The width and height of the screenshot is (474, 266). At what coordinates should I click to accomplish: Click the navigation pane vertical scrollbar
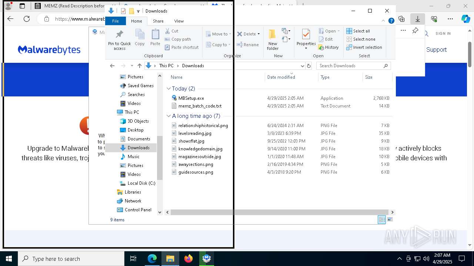click(160, 157)
